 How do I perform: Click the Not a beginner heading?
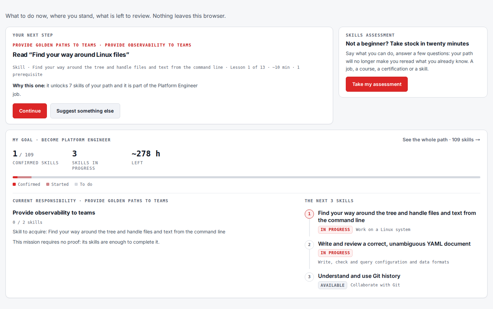coord(407,43)
